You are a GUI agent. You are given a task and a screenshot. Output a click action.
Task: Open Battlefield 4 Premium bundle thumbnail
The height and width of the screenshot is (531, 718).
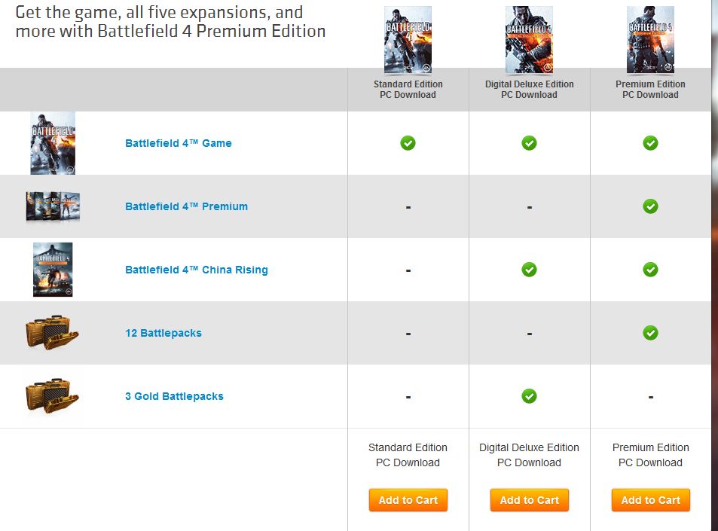point(53,206)
